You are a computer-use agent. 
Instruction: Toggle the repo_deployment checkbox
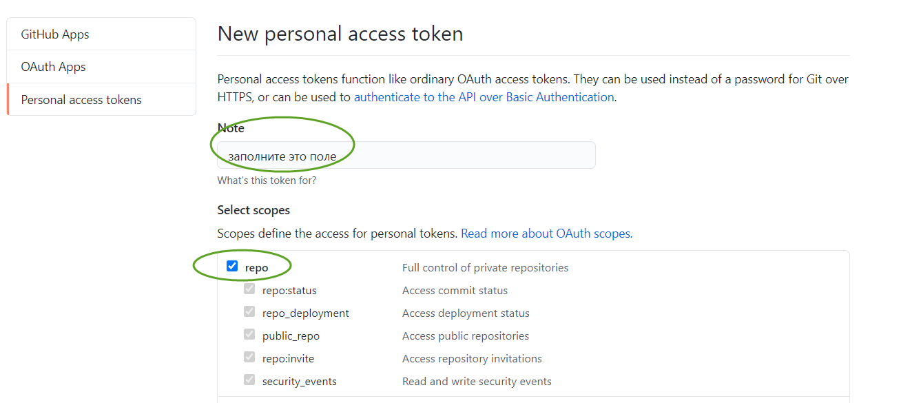pyautogui.click(x=249, y=312)
